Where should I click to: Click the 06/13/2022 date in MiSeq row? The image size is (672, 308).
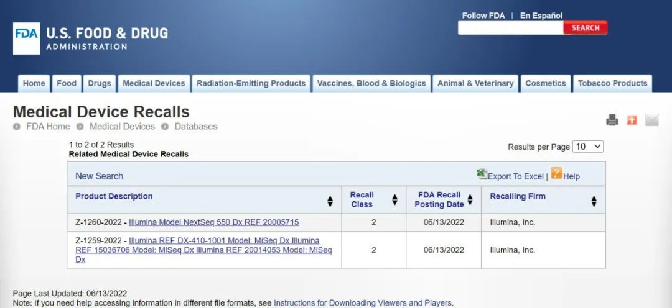click(x=444, y=250)
